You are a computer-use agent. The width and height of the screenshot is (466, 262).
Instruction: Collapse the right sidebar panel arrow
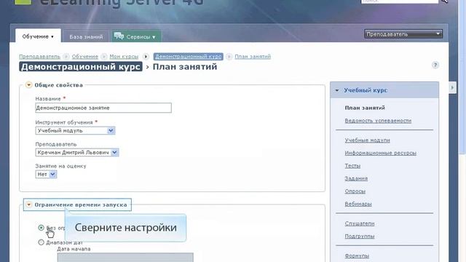[452, 87]
